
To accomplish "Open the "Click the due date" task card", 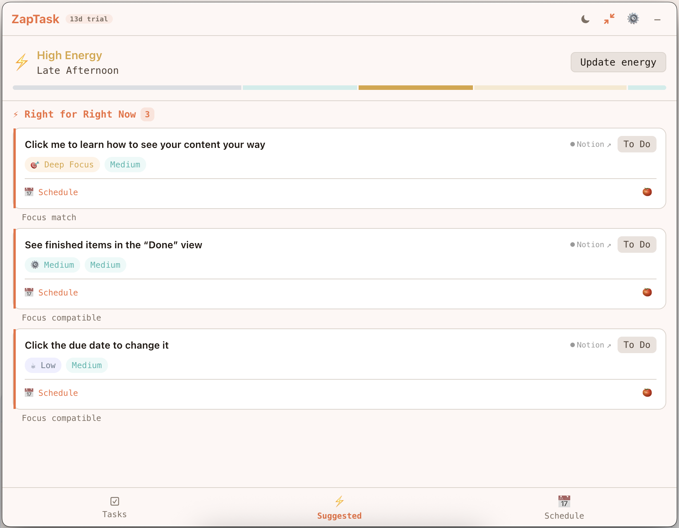I will pyautogui.click(x=97, y=345).
